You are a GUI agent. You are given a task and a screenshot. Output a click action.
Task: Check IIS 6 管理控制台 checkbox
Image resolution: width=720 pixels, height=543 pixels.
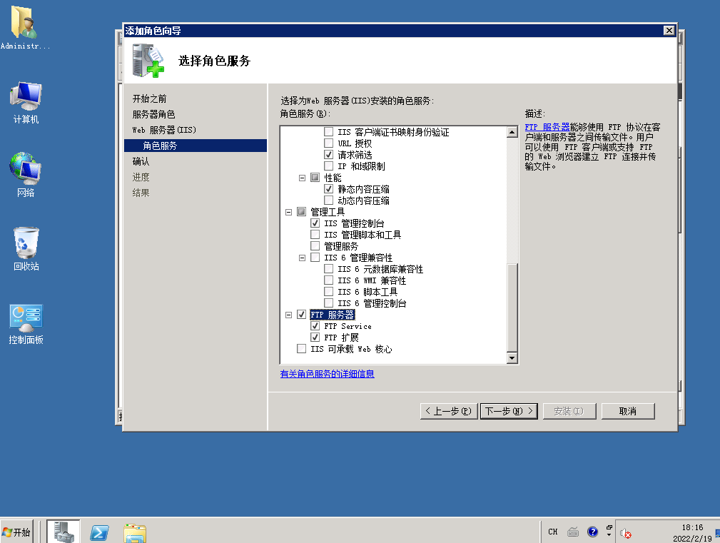click(x=328, y=303)
